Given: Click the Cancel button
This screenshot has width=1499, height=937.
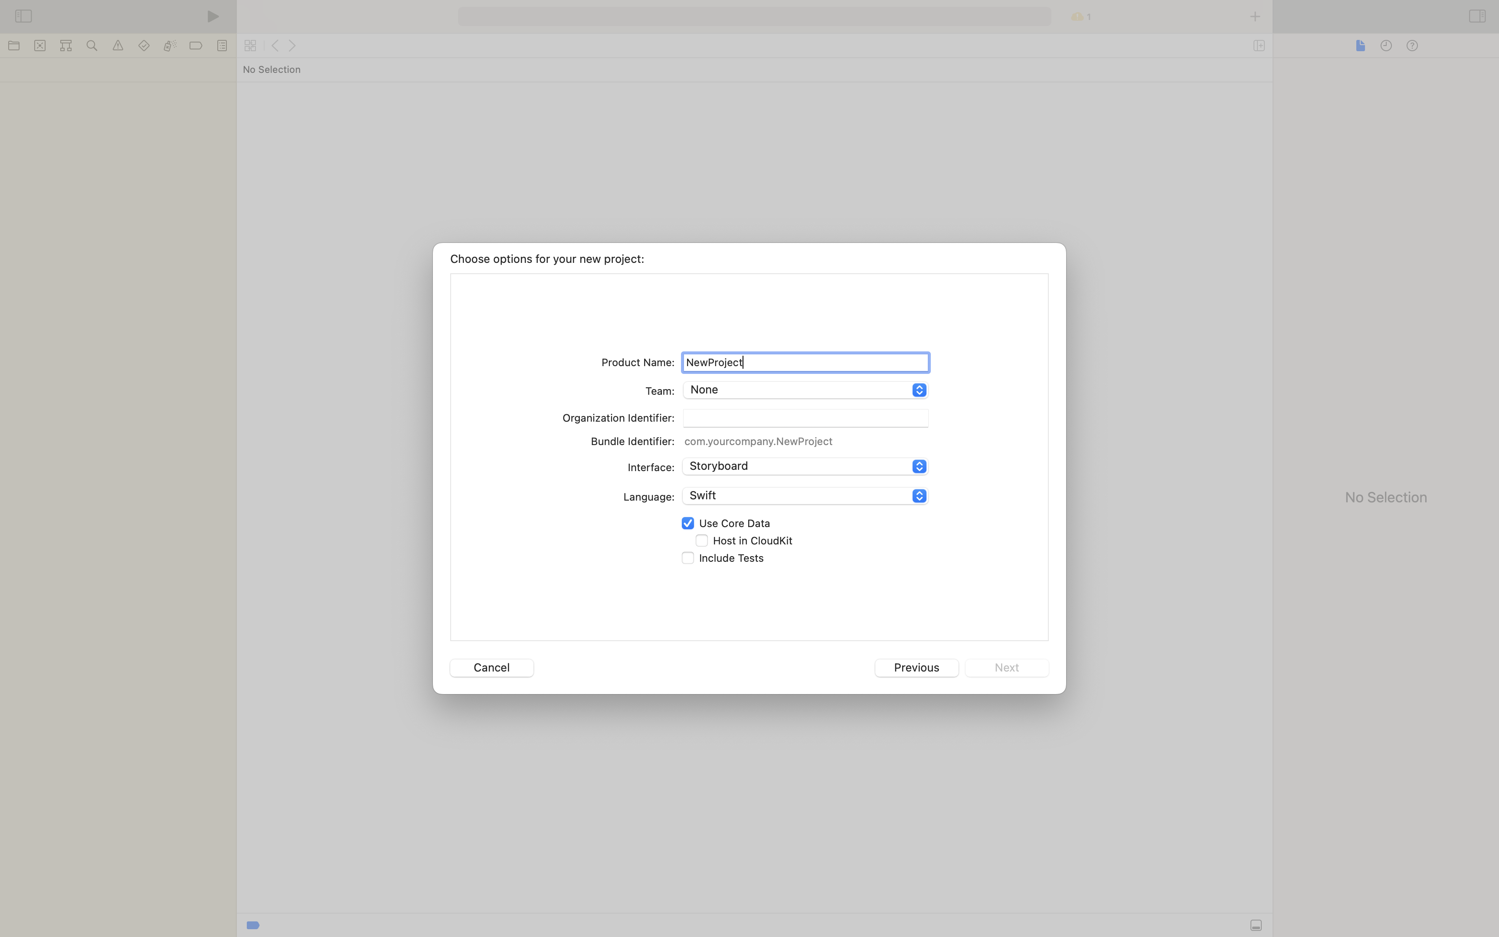Looking at the screenshot, I should click(x=491, y=668).
